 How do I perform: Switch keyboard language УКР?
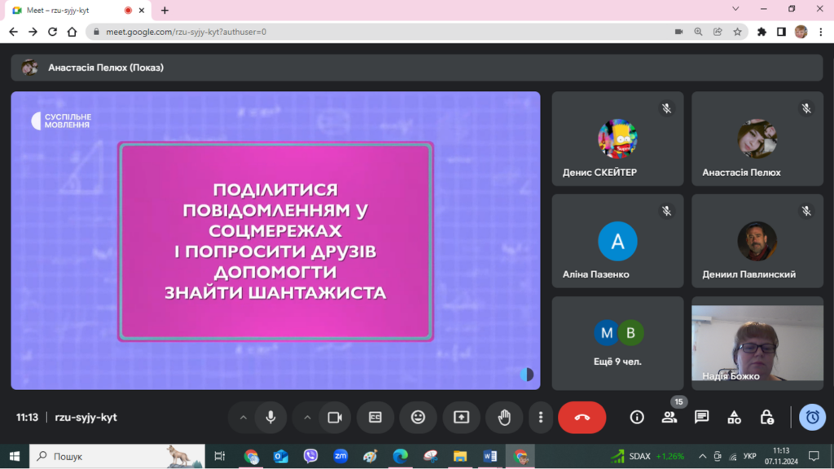[750, 456]
